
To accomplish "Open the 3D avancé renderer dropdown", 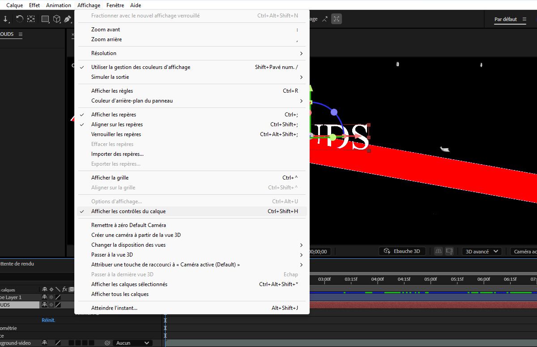I will [482, 251].
